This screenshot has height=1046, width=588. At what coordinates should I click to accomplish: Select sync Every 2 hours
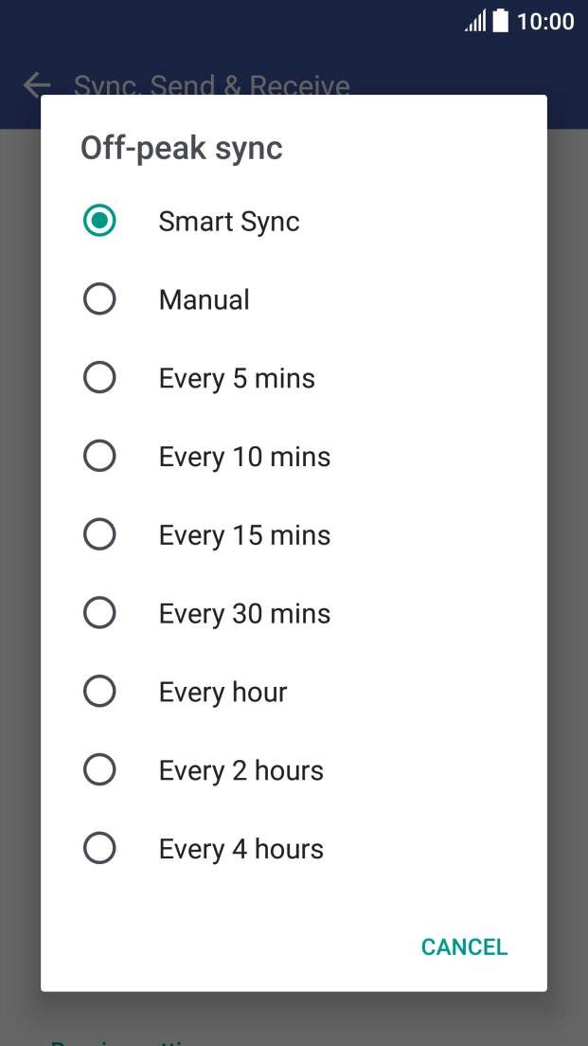(99, 769)
